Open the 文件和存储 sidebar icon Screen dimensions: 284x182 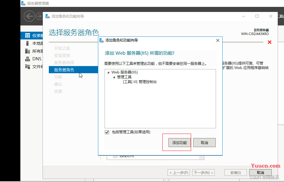(28, 67)
